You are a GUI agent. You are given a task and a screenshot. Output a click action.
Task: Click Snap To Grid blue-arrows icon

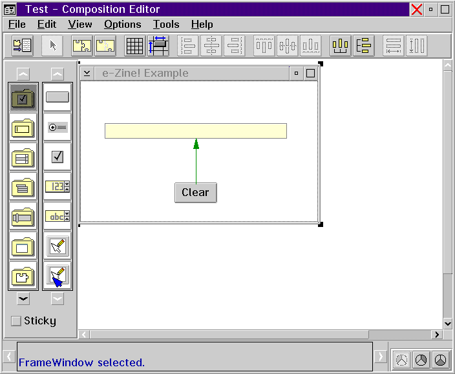[x=158, y=46]
